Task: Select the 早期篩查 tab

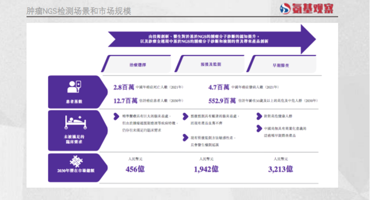Action: pos(281,65)
